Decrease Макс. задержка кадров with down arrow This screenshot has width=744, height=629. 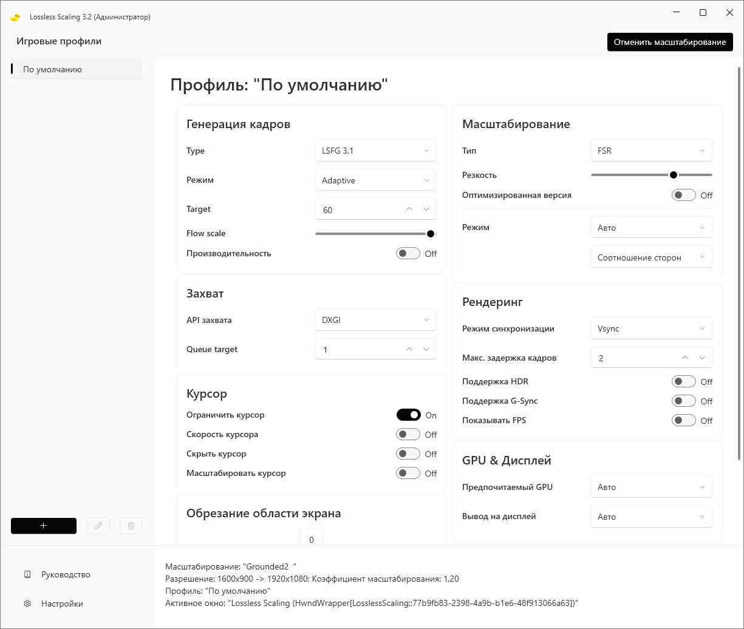pyautogui.click(x=702, y=358)
